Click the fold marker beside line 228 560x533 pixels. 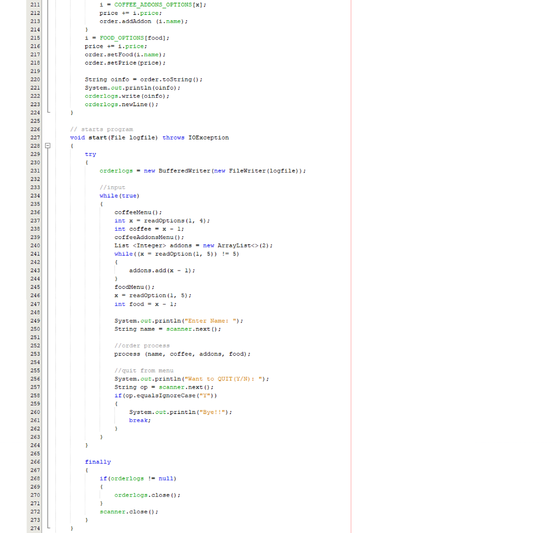(x=48, y=145)
